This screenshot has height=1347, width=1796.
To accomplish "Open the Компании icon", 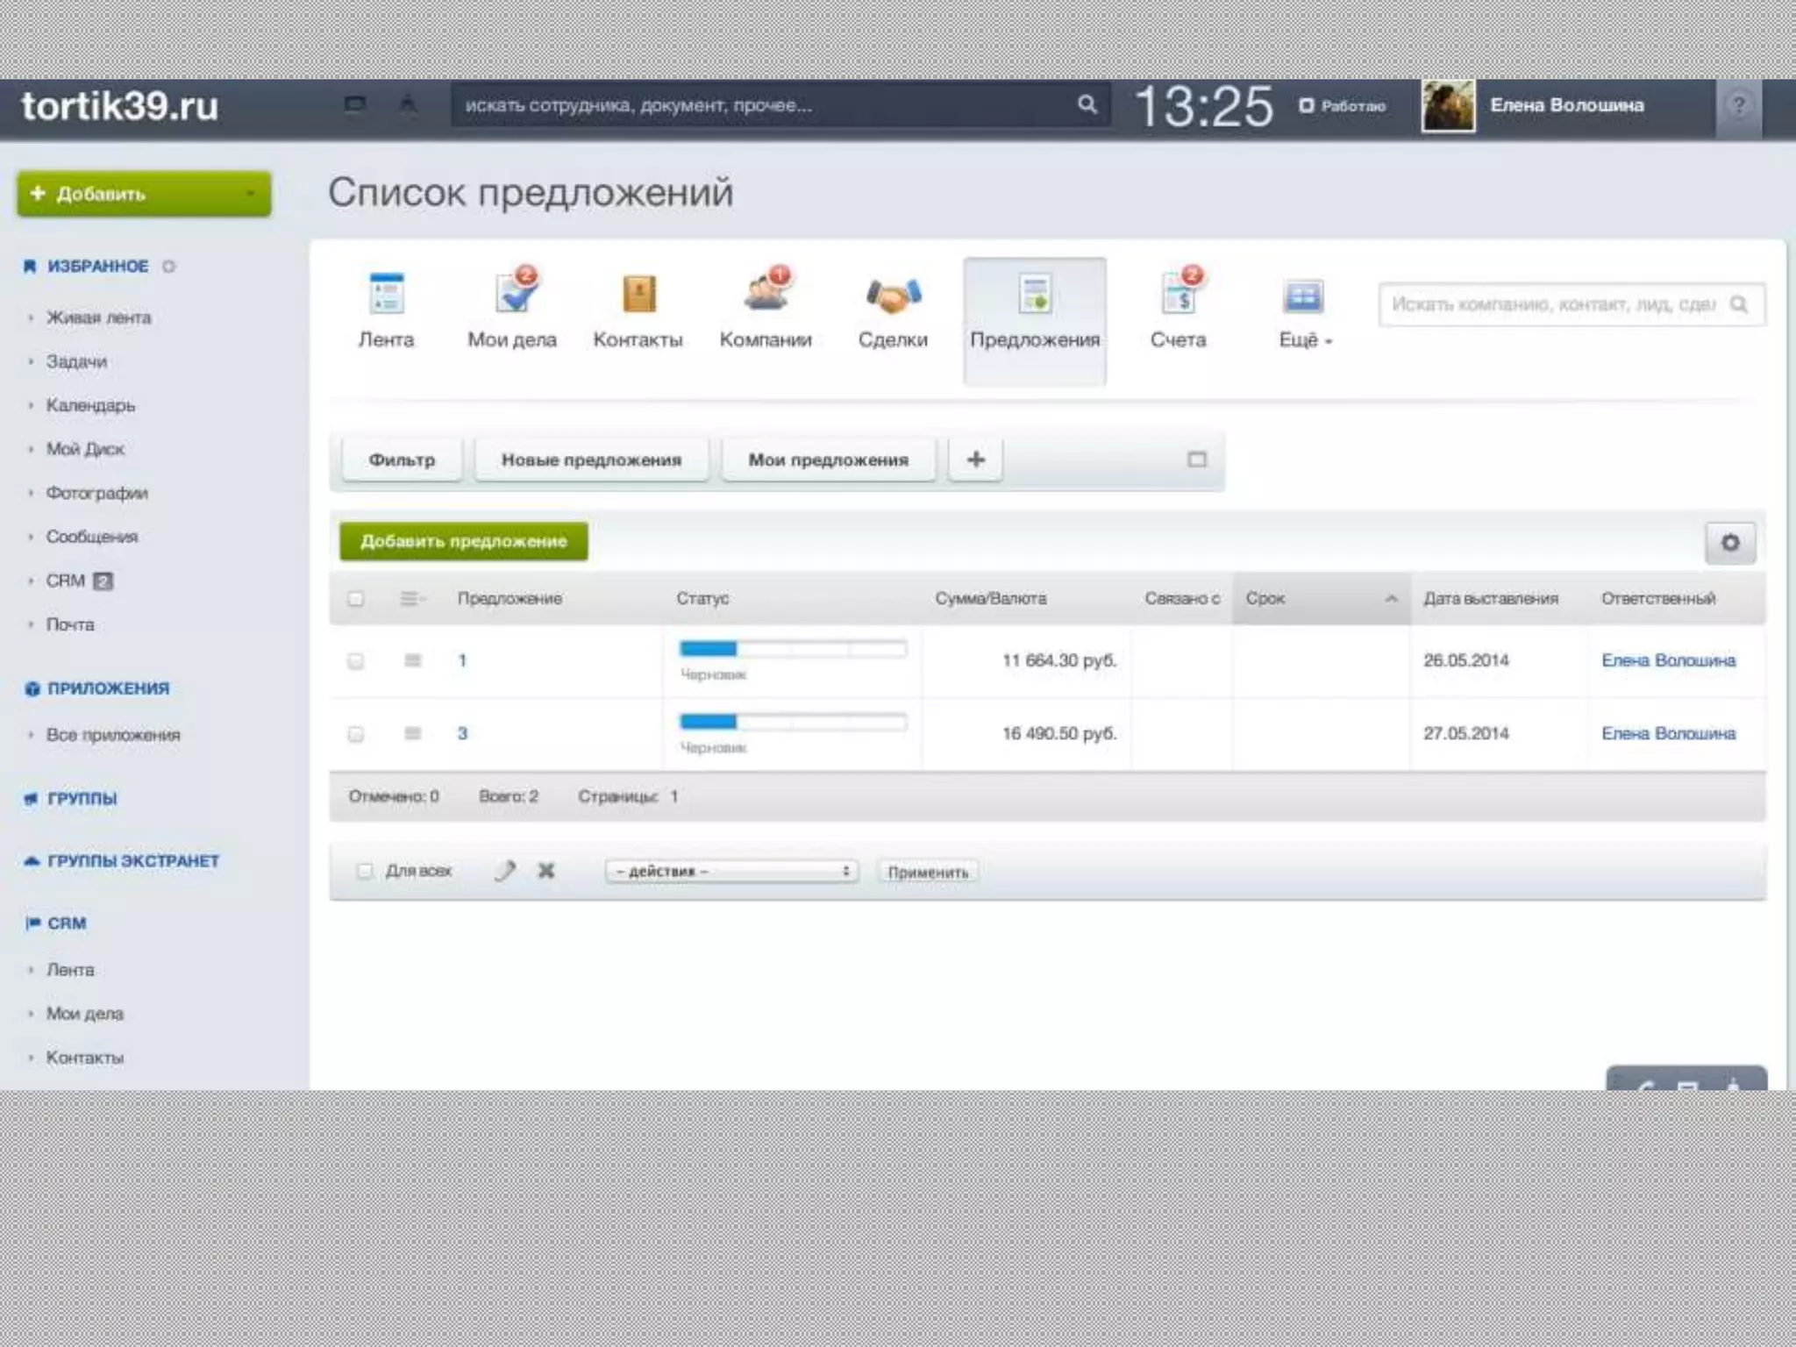I will coord(766,294).
